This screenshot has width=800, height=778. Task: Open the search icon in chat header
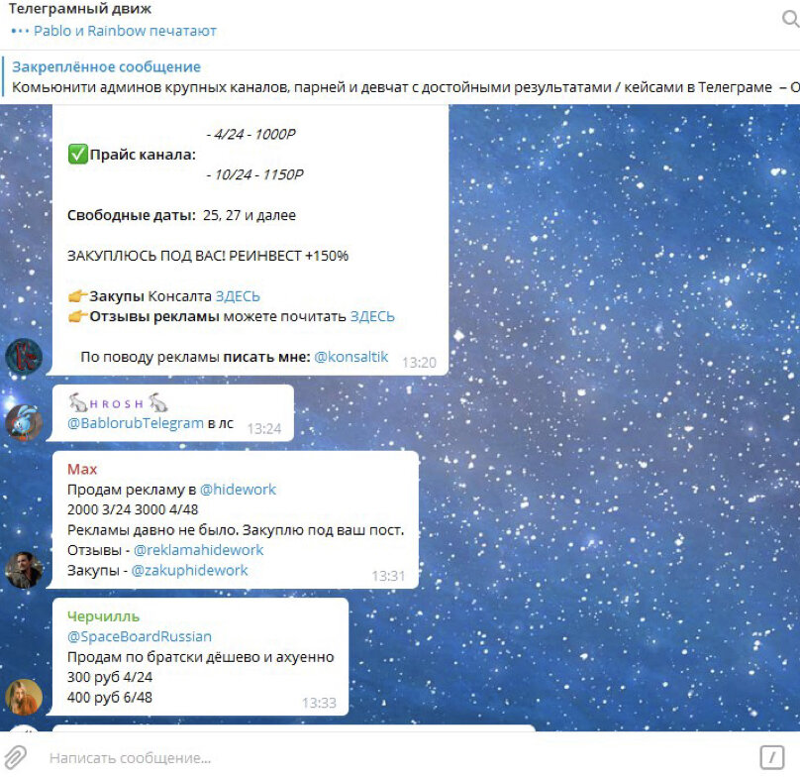pos(790,20)
